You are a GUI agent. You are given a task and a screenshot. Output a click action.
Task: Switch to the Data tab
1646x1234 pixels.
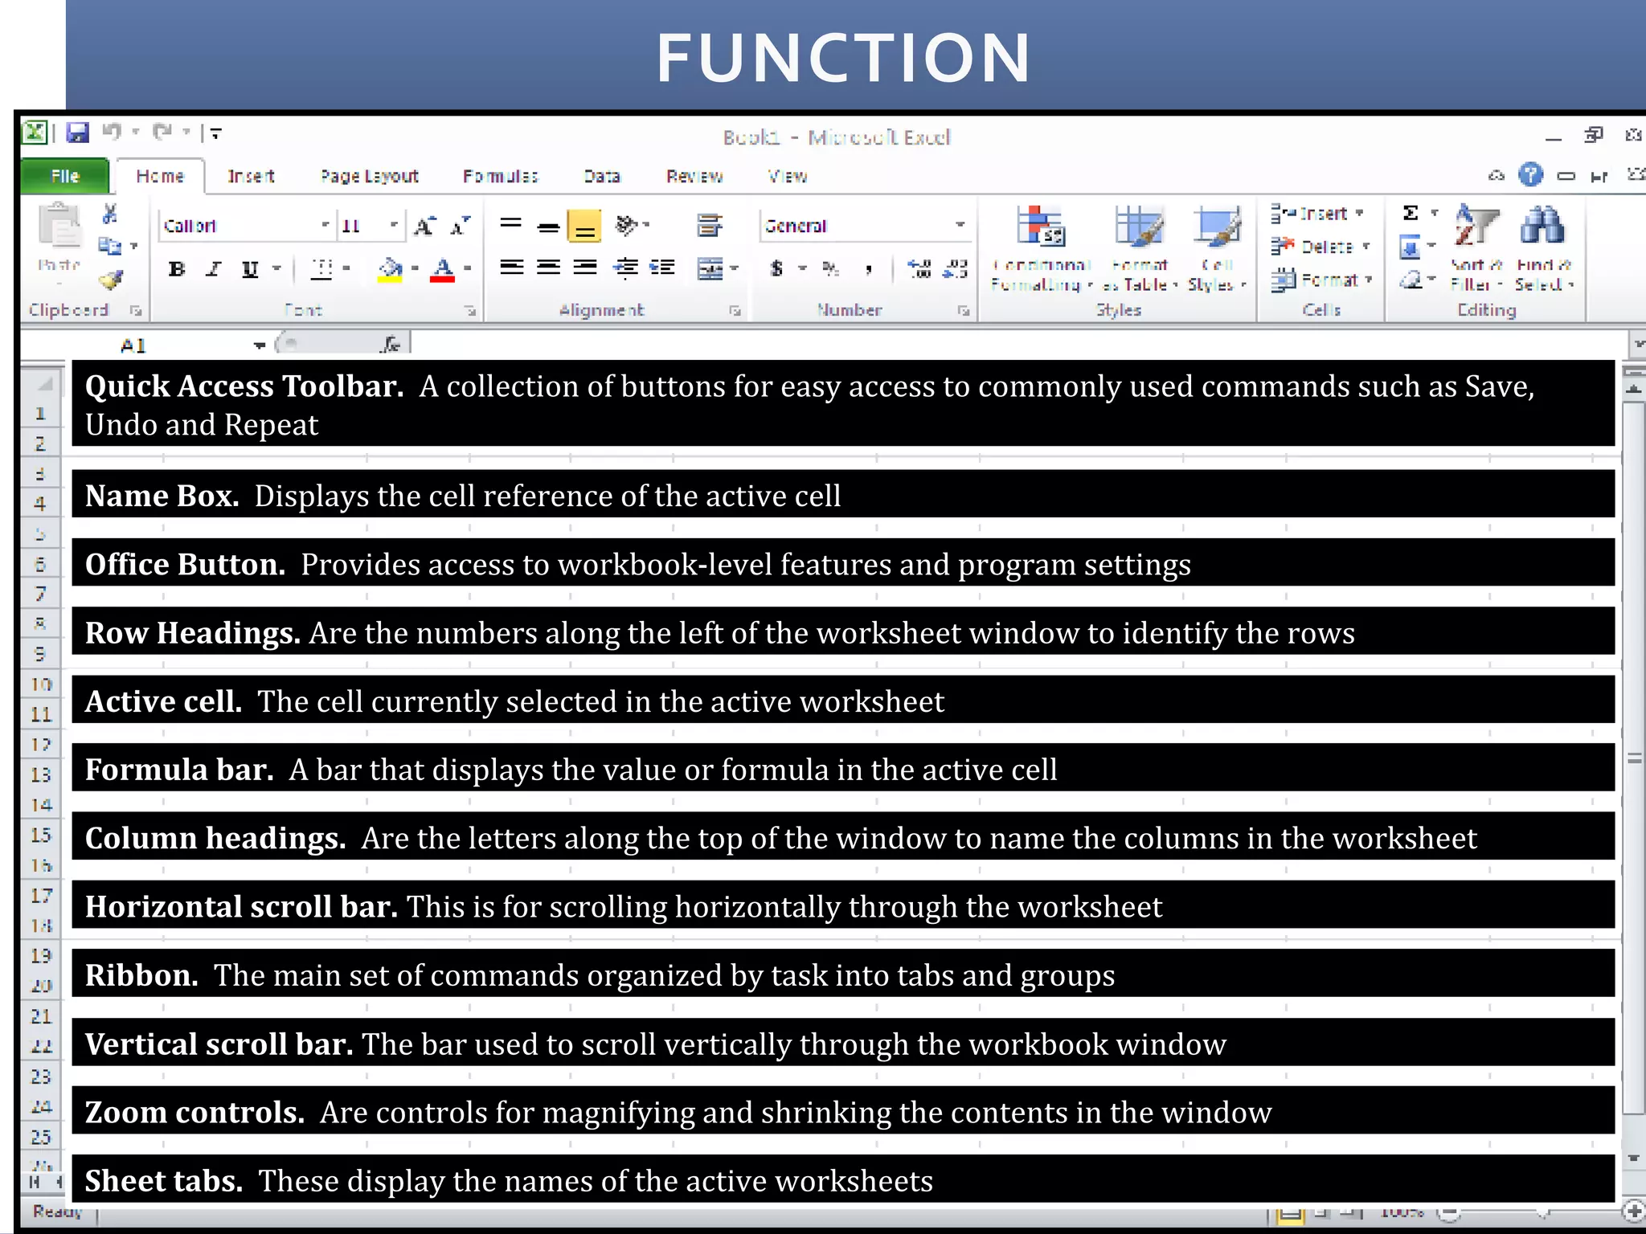(x=601, y=176)
